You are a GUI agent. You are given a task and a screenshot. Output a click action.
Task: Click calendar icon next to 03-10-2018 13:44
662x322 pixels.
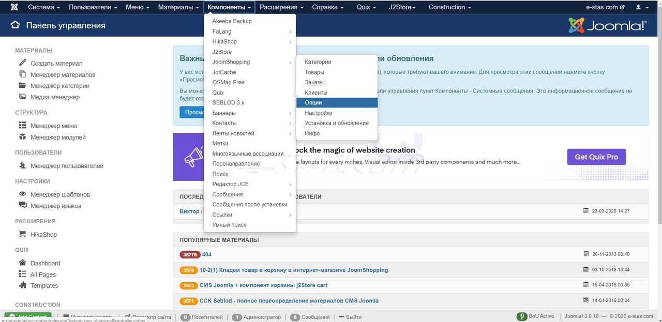(586, 270)
